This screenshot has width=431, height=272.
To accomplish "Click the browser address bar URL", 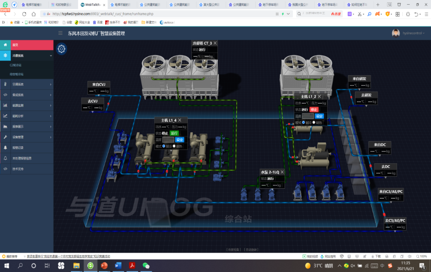I will point(103,14).
